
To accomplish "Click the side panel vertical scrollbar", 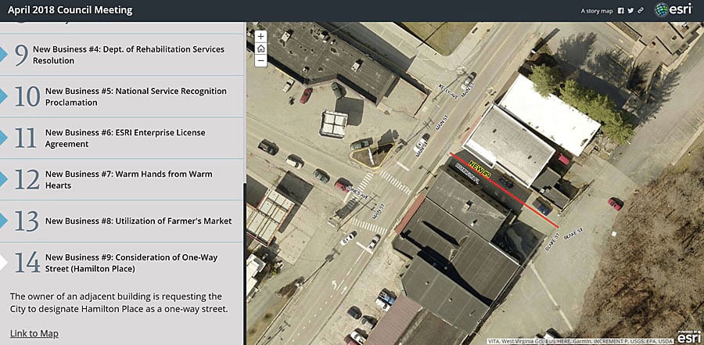I will (244, 264).
